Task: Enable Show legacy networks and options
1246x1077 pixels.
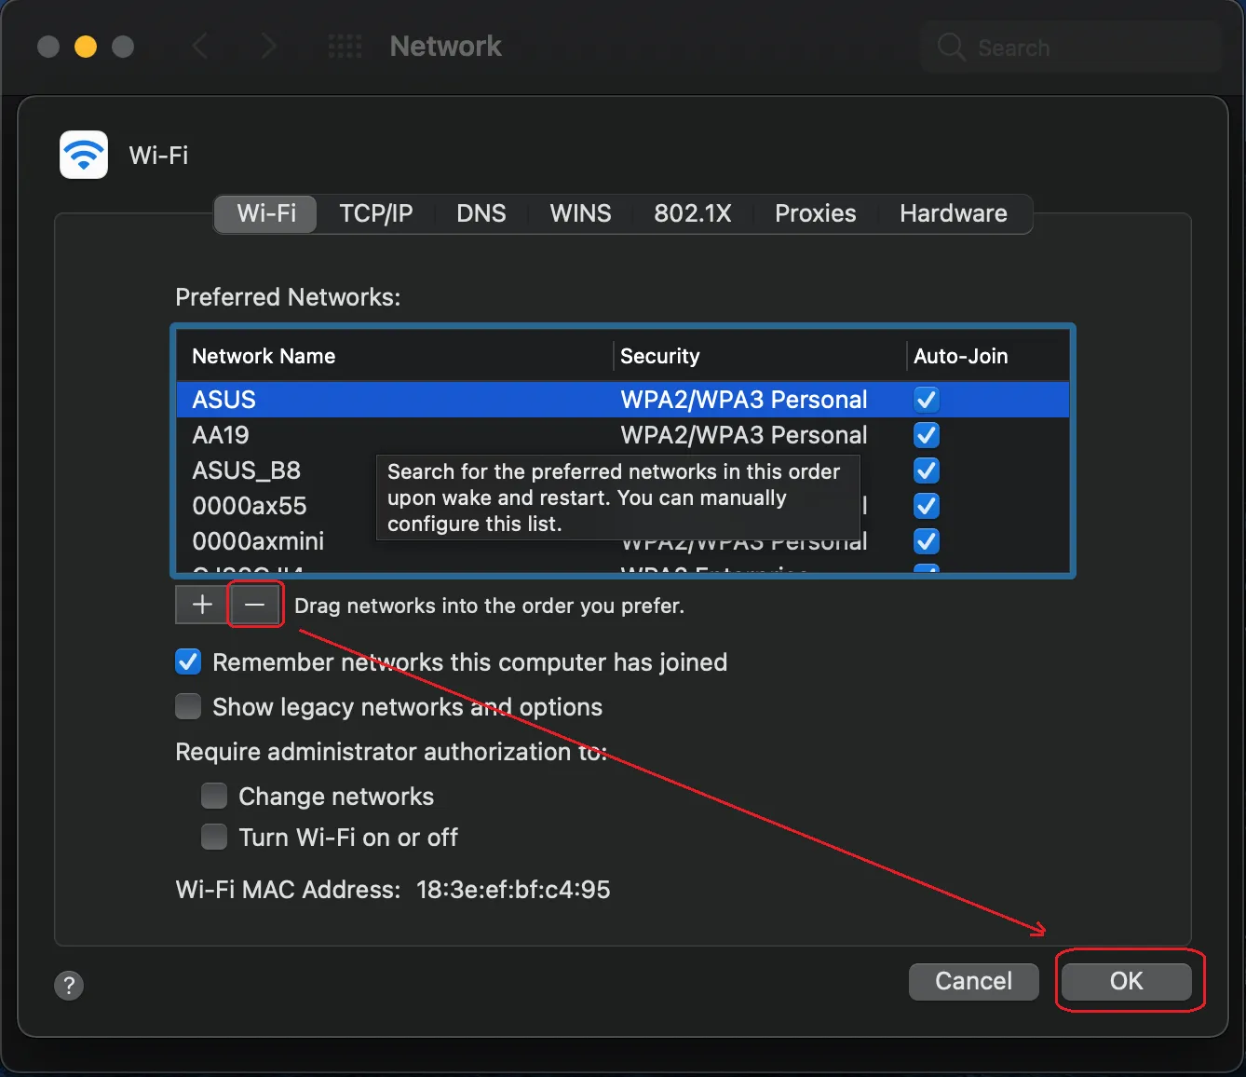Action: (188, 707)
